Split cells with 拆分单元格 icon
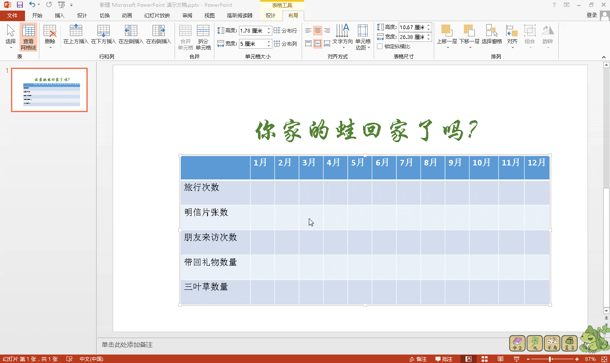This screenshot has height=363, width=610. [203, 37]
